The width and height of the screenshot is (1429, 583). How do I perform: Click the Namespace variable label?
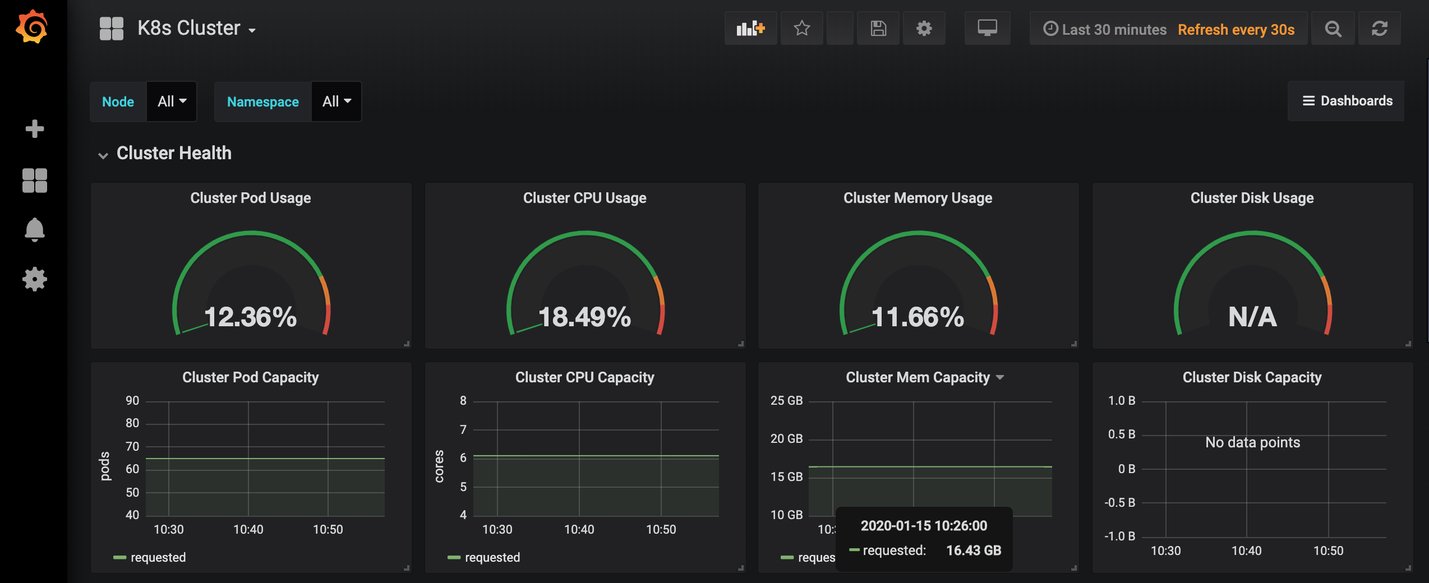point(263,101)
